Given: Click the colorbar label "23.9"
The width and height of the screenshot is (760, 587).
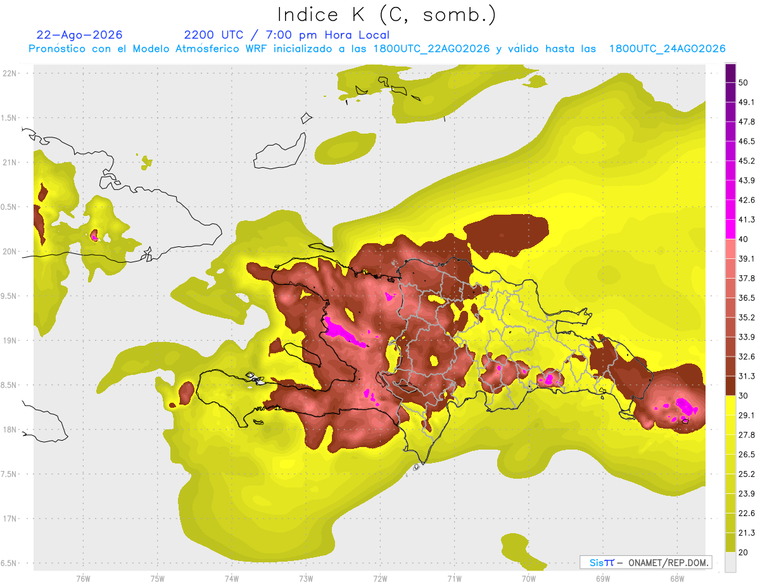Looking at the screenshot, I should click(x=746, y=493).
